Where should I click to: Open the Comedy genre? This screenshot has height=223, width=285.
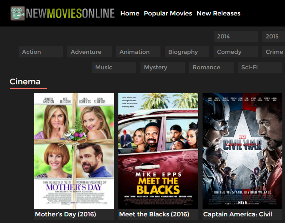pyautogui.click(x=236, y=52)
